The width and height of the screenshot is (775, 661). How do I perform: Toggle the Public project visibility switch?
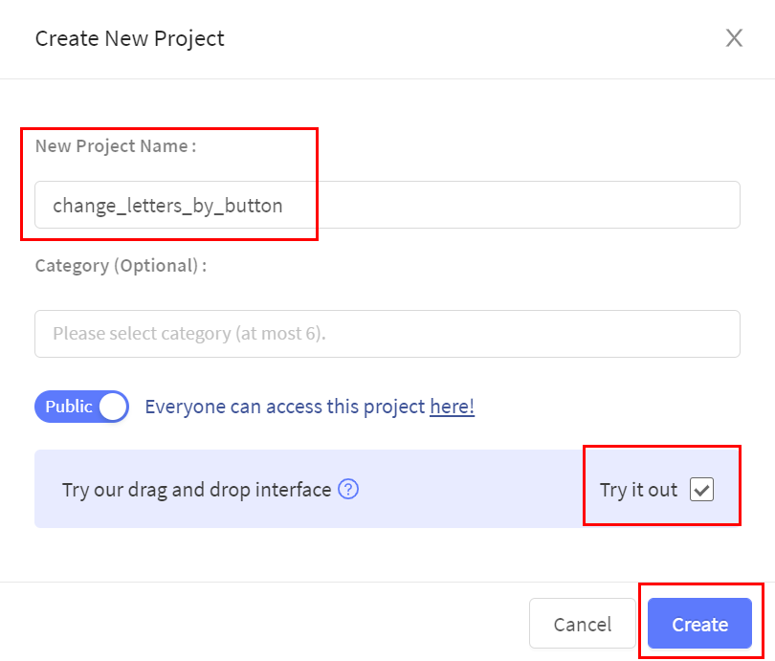coord(81,407)
